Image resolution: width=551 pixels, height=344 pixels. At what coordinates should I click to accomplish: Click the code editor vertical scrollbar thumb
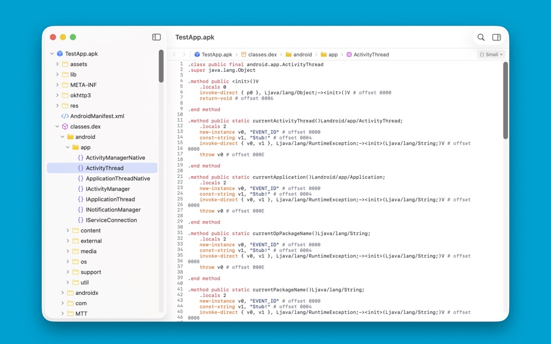tap(505, 100)
